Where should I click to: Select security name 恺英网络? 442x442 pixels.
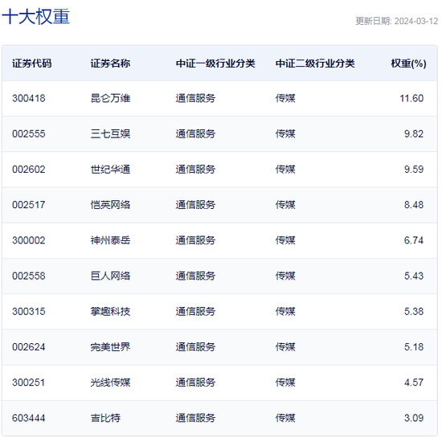(x=111, y=205)
